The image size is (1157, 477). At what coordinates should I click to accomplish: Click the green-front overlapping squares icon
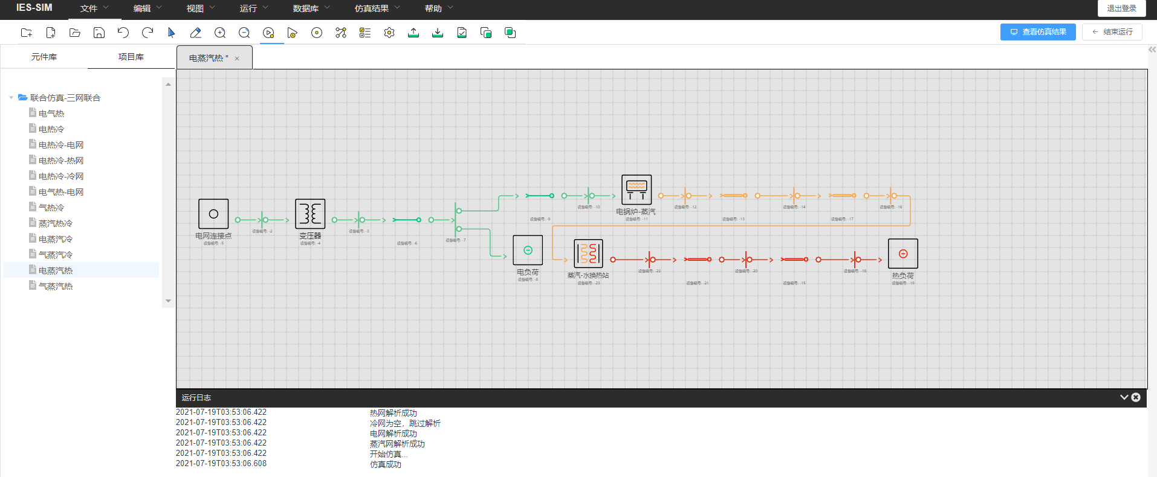click(x=486, y=33)
